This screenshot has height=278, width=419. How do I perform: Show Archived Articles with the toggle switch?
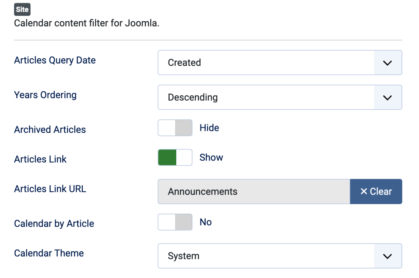tap(175, 128)
